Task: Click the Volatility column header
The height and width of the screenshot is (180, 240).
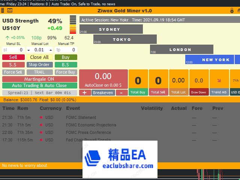Action: click(152, 108)
